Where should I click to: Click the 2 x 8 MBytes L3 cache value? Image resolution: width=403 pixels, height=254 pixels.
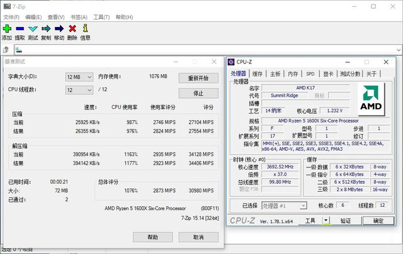349,190
